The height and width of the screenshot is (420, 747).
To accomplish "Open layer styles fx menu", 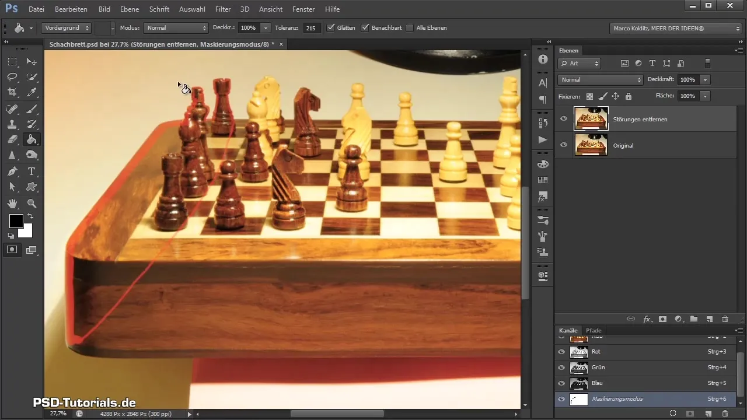I will tap(647, 319).
